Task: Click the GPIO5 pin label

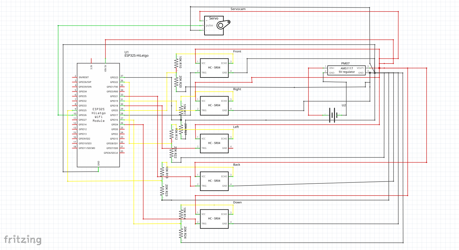Action: pyautogui.click(x=115, y=110)
